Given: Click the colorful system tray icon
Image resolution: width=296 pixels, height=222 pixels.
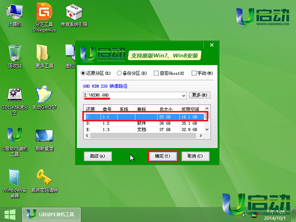Looking at the screenshot, I should click(x=255, y=215).
